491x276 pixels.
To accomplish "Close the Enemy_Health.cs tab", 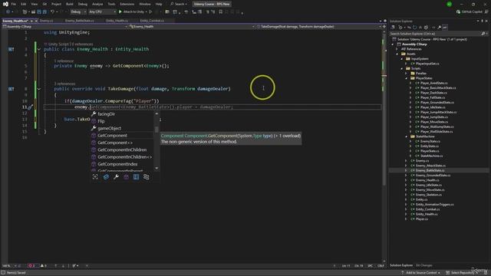I will coord(36,21).
